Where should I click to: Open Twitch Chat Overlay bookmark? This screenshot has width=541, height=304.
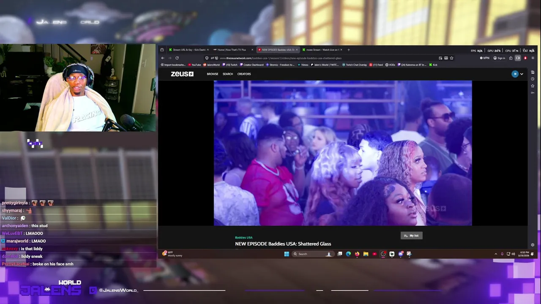[x=355, y=65]
